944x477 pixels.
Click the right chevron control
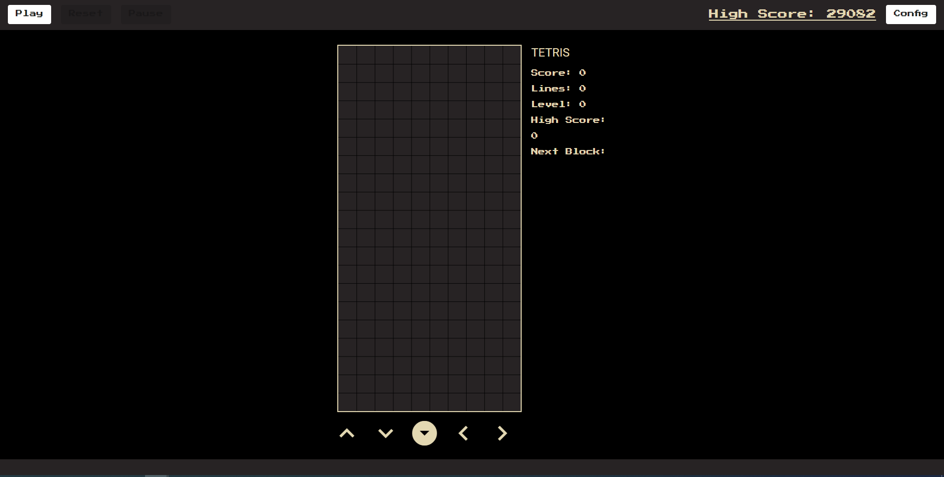(x=501, y=433)
